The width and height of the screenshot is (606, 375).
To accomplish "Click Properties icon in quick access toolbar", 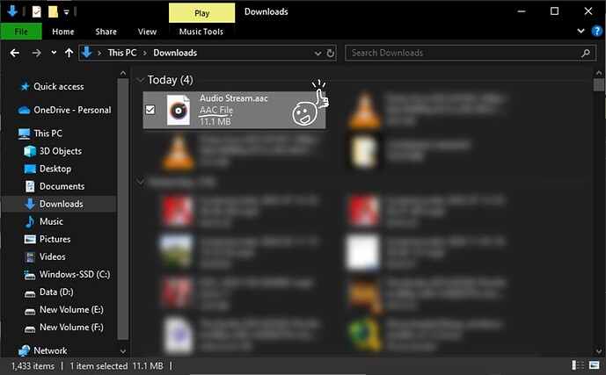I will pyautogui.click(x=36, y=12).
